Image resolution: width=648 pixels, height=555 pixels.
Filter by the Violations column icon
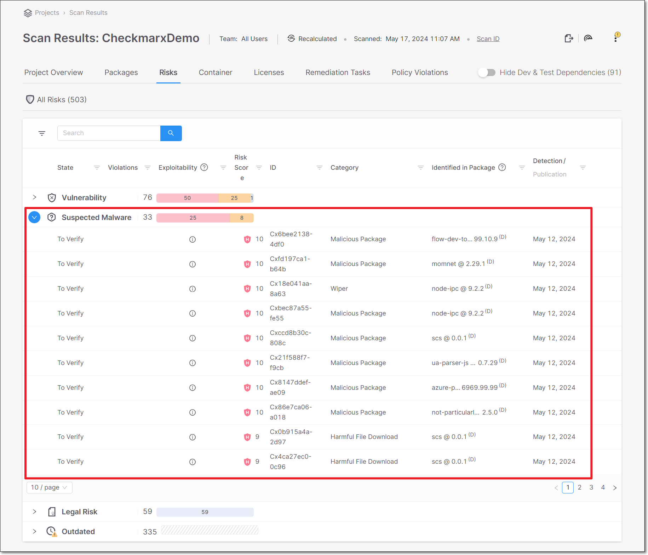point(148,168)
